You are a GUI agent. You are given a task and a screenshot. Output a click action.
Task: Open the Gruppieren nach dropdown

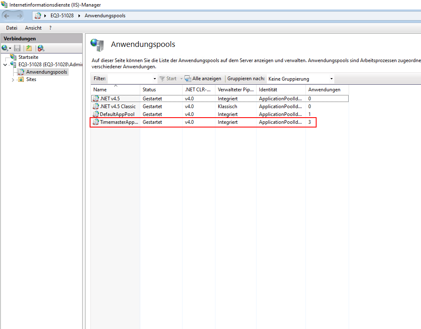[x=301, y=79]
